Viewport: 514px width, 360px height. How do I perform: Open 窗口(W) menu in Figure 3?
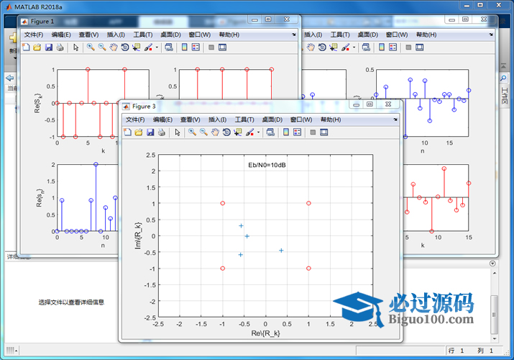pyautogui.click(x=301, y=120)
